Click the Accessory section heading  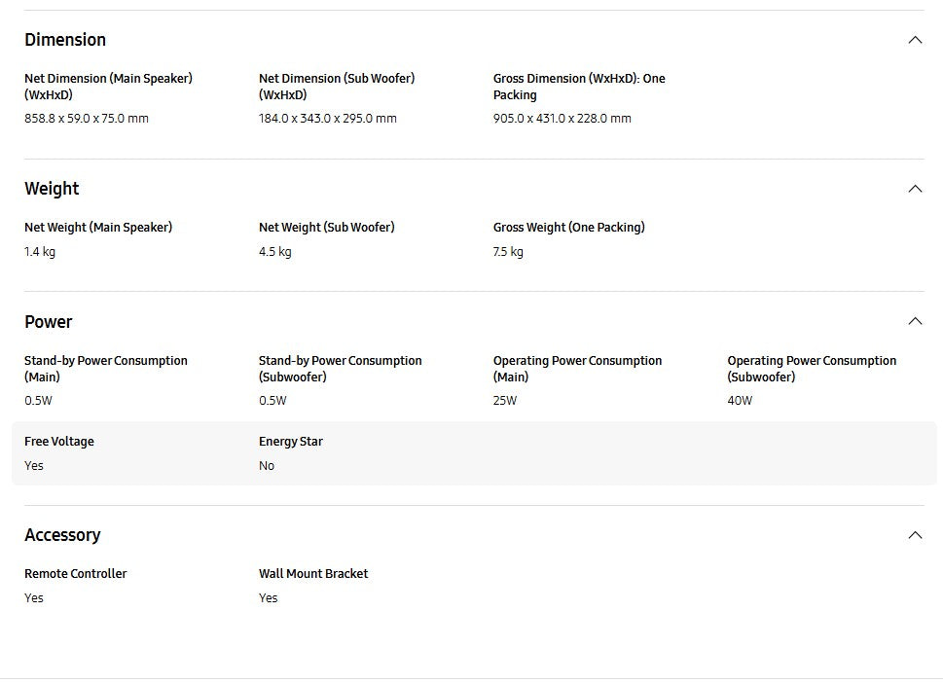(62, 535)
